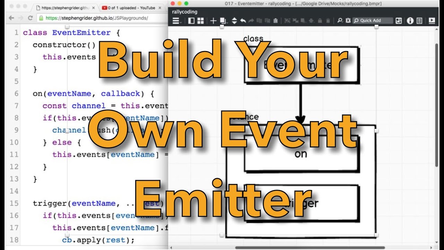The height and width of the screenshot is (250, 444).
Task: Select the plus icon to add a mockup
Action: [x=213, y=20]
